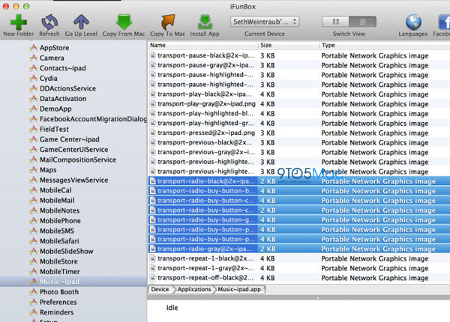Sort files by Type column header
The height and width of the screenshot is (322, 450).
click(x=328, y=45)
